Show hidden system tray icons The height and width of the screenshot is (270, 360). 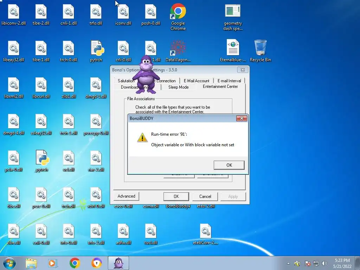click(x=288, y=264)
